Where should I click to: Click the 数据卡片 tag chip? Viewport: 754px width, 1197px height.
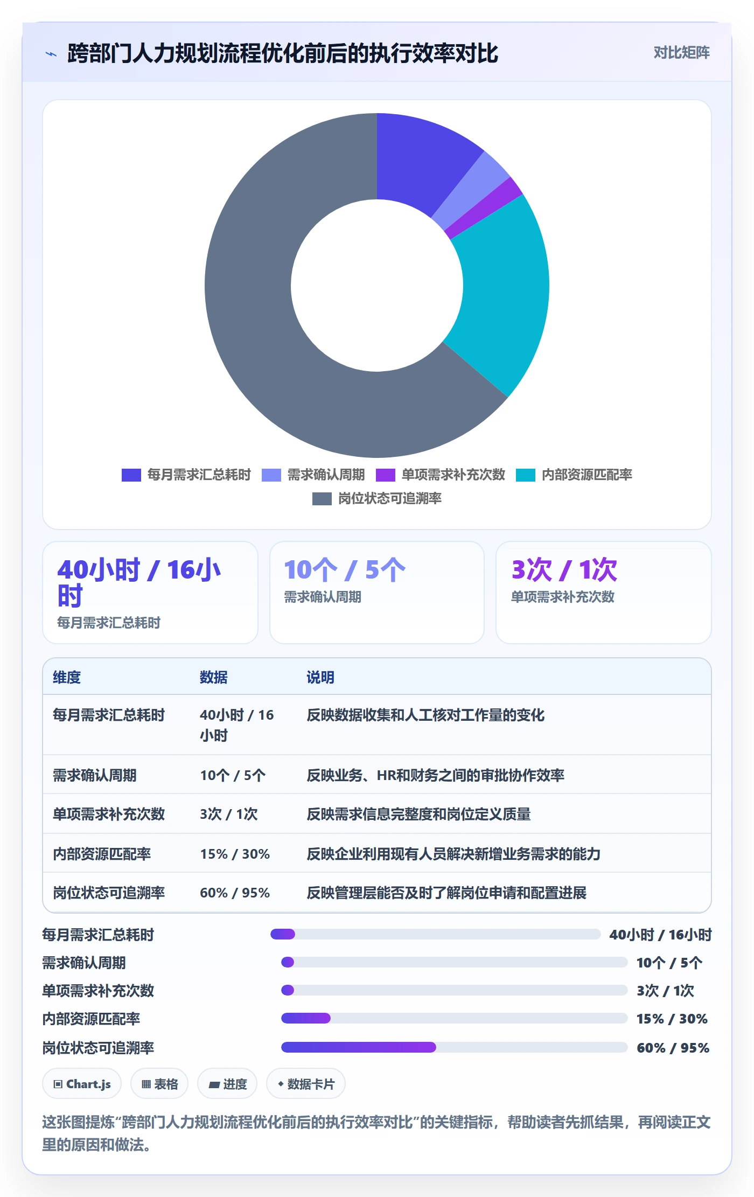click(x=306, y=1083)
